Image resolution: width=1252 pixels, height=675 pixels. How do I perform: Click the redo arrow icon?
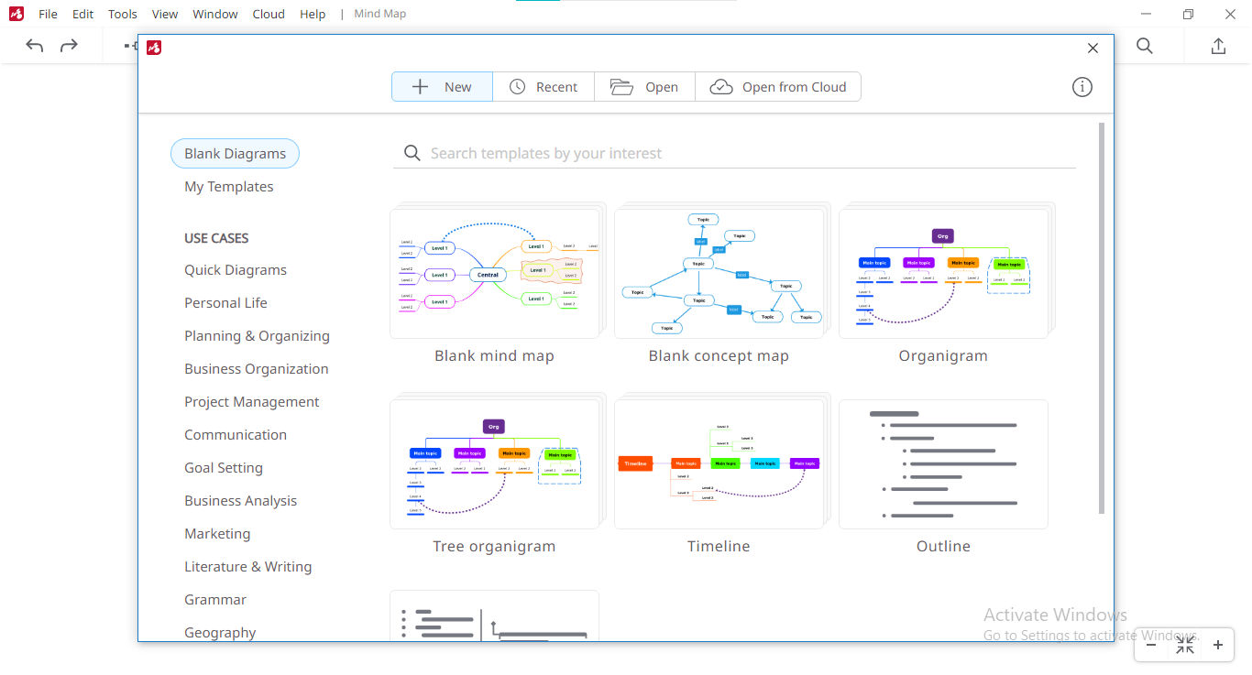tap(69, 46)
